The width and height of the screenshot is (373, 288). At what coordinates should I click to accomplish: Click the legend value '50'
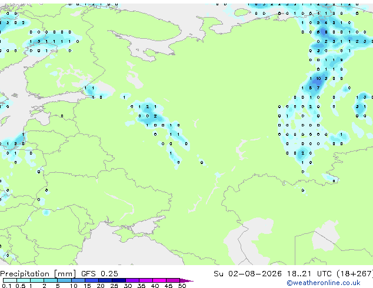[182, 286]
